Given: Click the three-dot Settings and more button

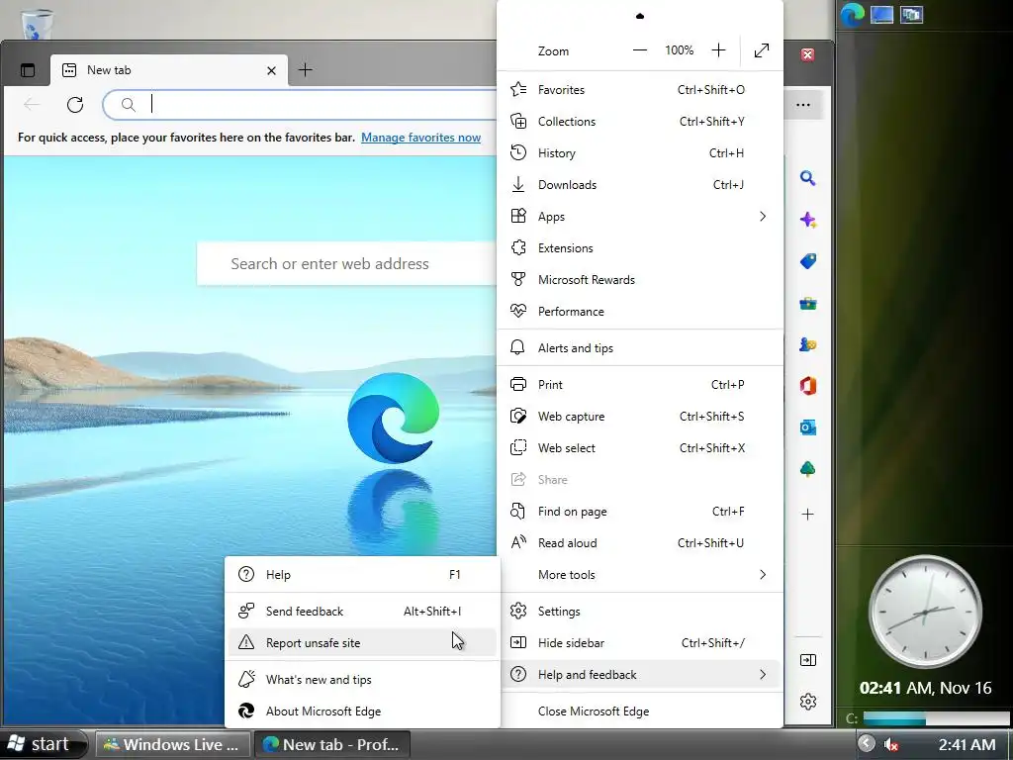Looking at the screenshot, I should (803, 105).
